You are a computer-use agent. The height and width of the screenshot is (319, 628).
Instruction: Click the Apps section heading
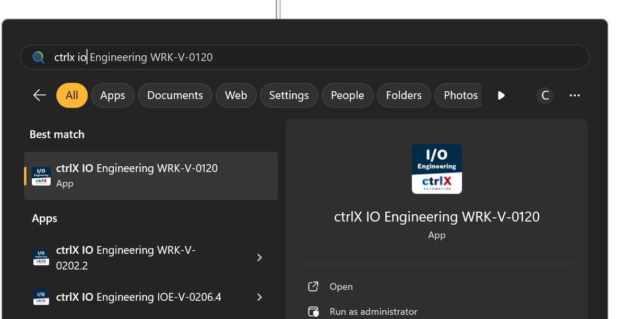(44, 218)
